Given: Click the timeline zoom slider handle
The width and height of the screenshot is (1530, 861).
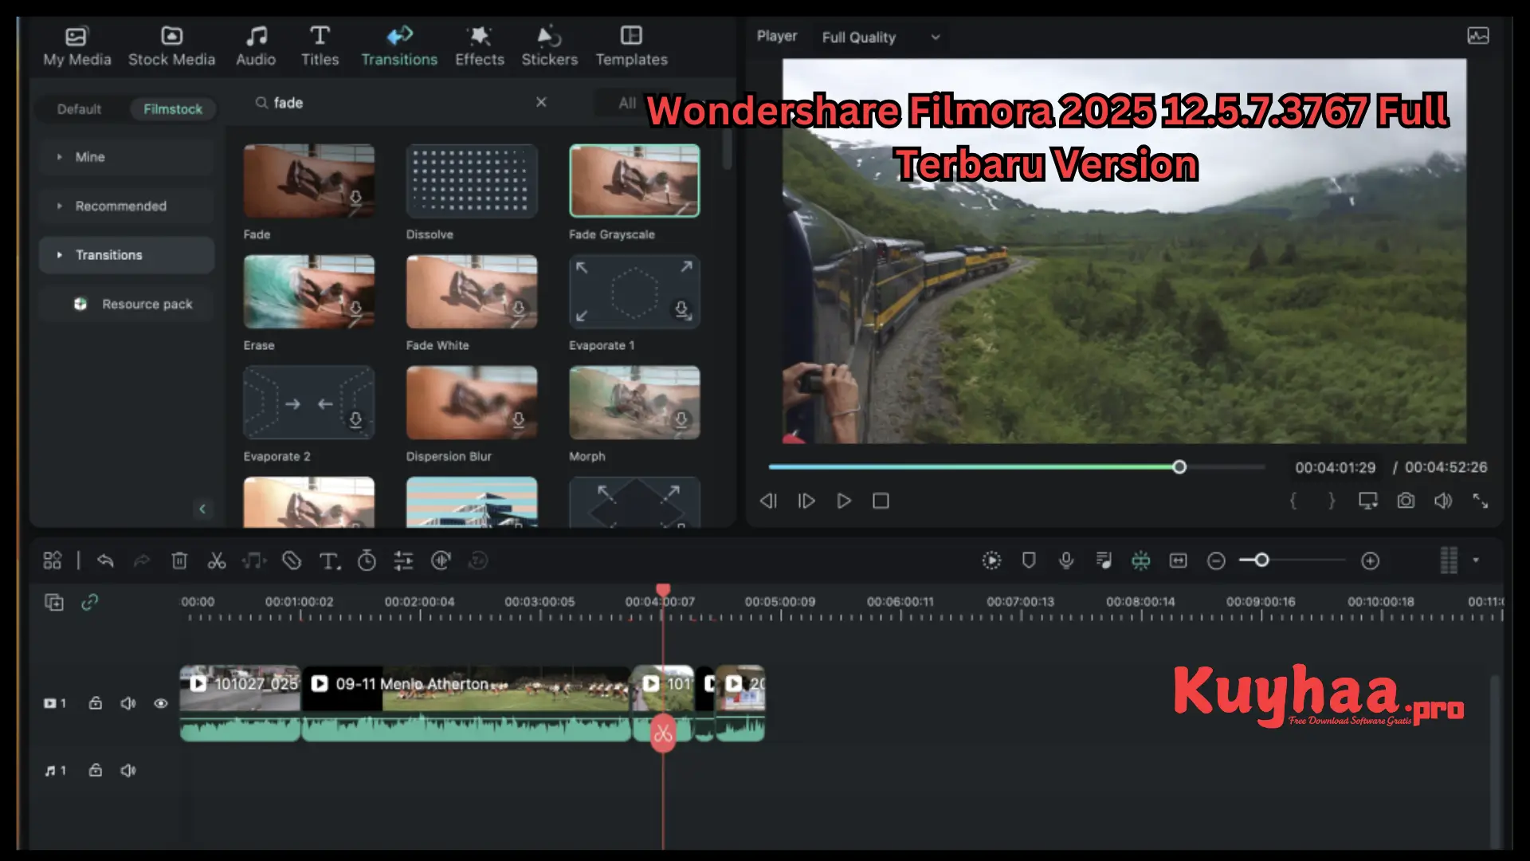Looking at the screenshot, I should coord(1261,560).
